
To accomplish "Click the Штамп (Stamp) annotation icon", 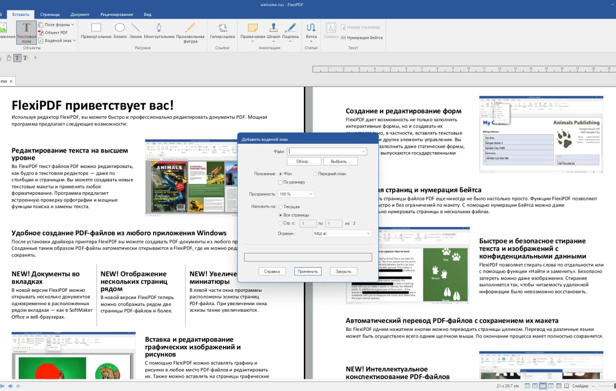I will 274,28.
